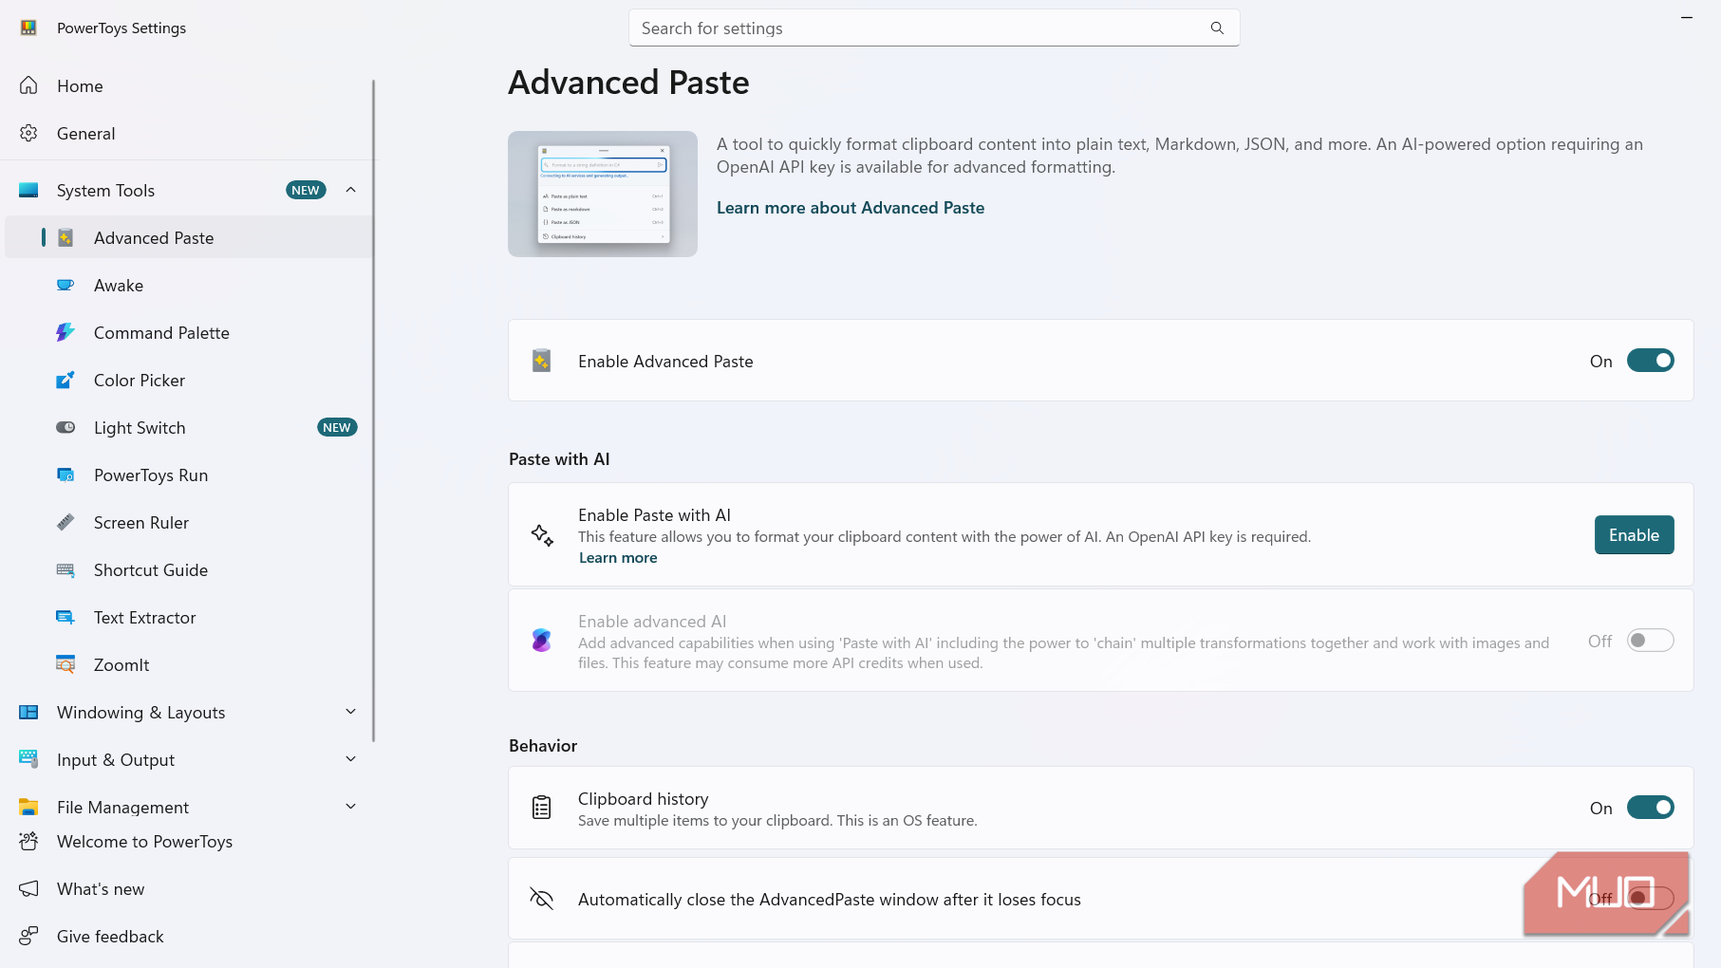Collapse the System Tools section

(x=351, y=190)
